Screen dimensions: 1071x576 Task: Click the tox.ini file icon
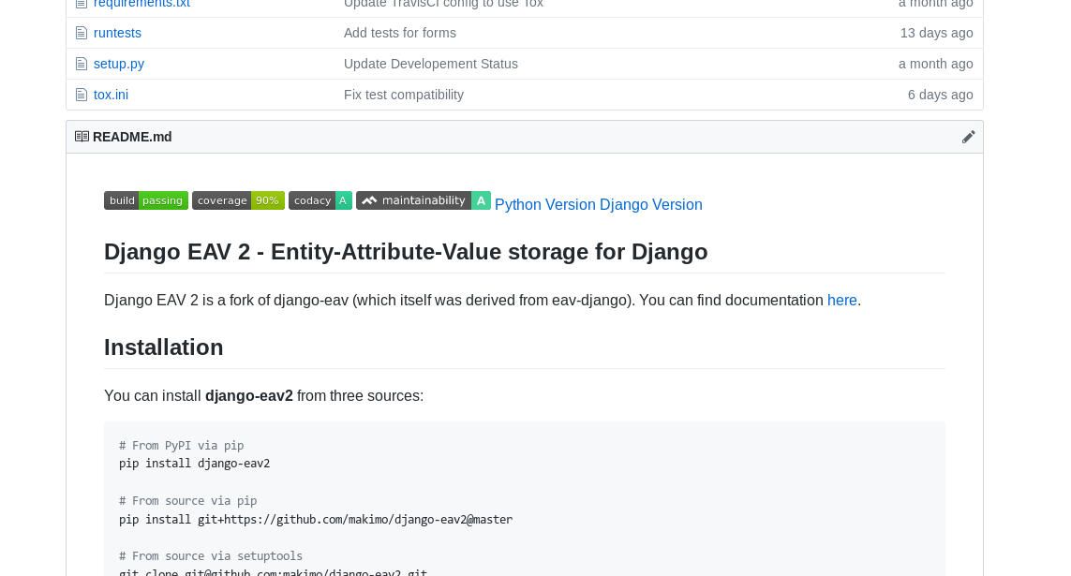coord(82,95)
